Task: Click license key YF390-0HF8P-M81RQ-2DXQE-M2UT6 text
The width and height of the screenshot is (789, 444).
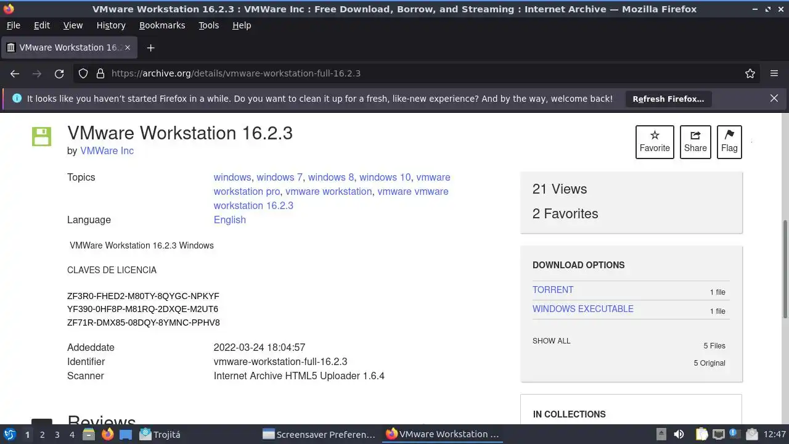Action: [x=142, y=309]
